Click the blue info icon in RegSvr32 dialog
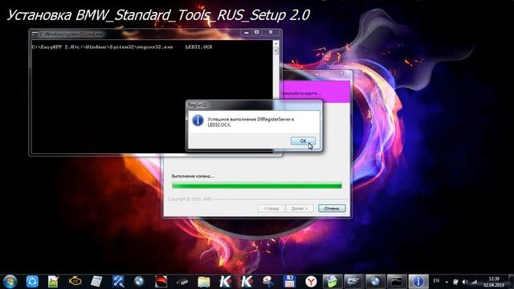Screen dimensions: 514x289 [198, 120]
